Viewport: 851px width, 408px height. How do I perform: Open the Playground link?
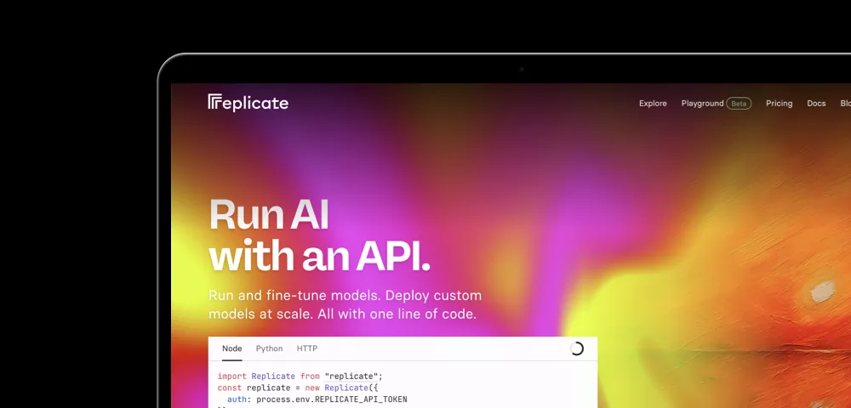tap(702, 104)
